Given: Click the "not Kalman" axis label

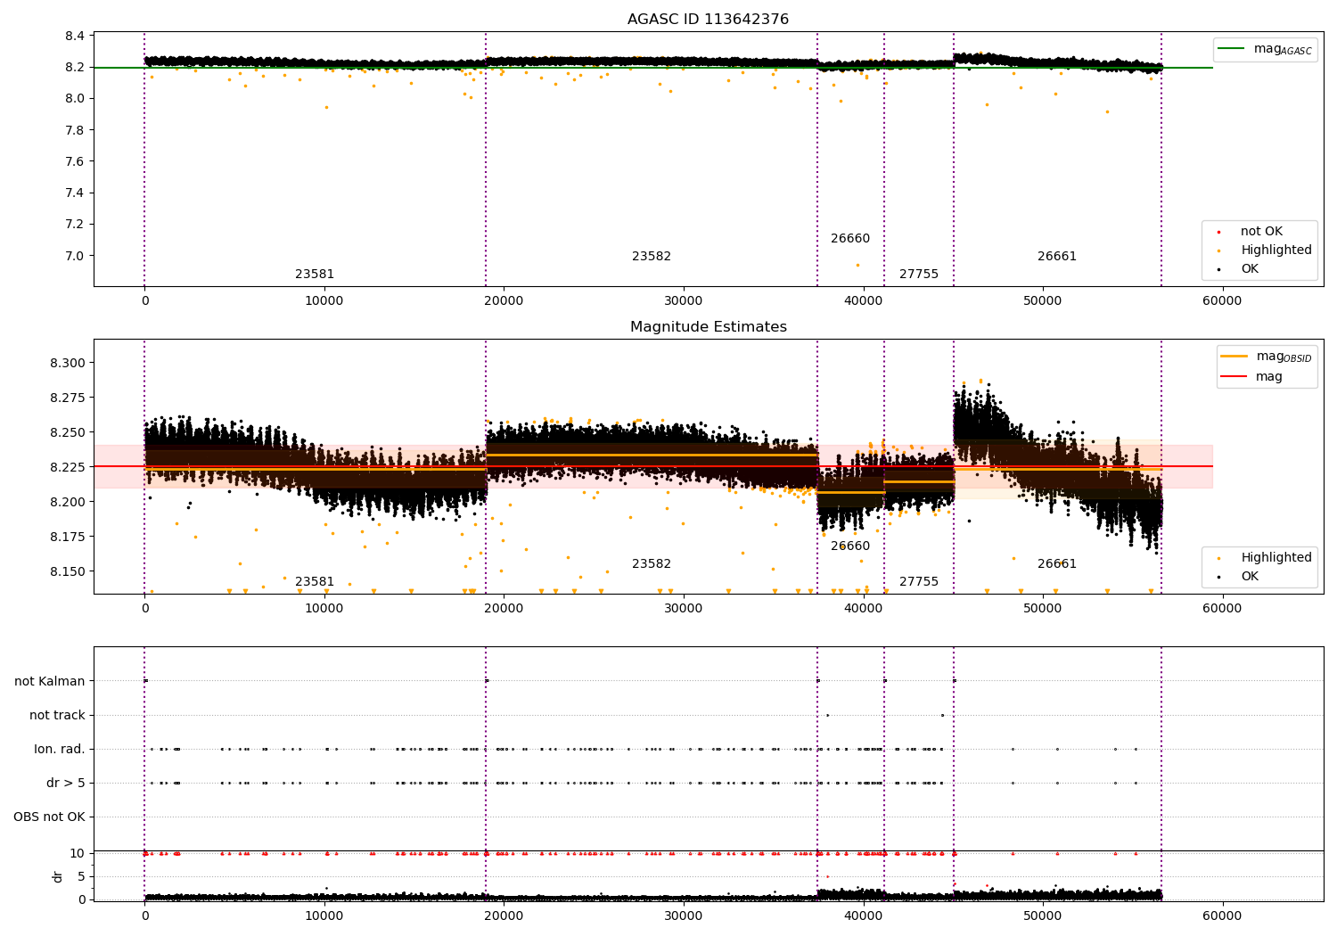Looking at the screenshot, I should [x=50, y=682].
